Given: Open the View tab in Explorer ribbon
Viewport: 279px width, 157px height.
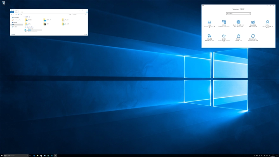Looking at the screenshot, I should [x=22, y=12].
